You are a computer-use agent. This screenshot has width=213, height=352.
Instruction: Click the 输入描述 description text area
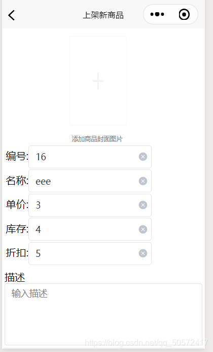[x=103, y=314]
